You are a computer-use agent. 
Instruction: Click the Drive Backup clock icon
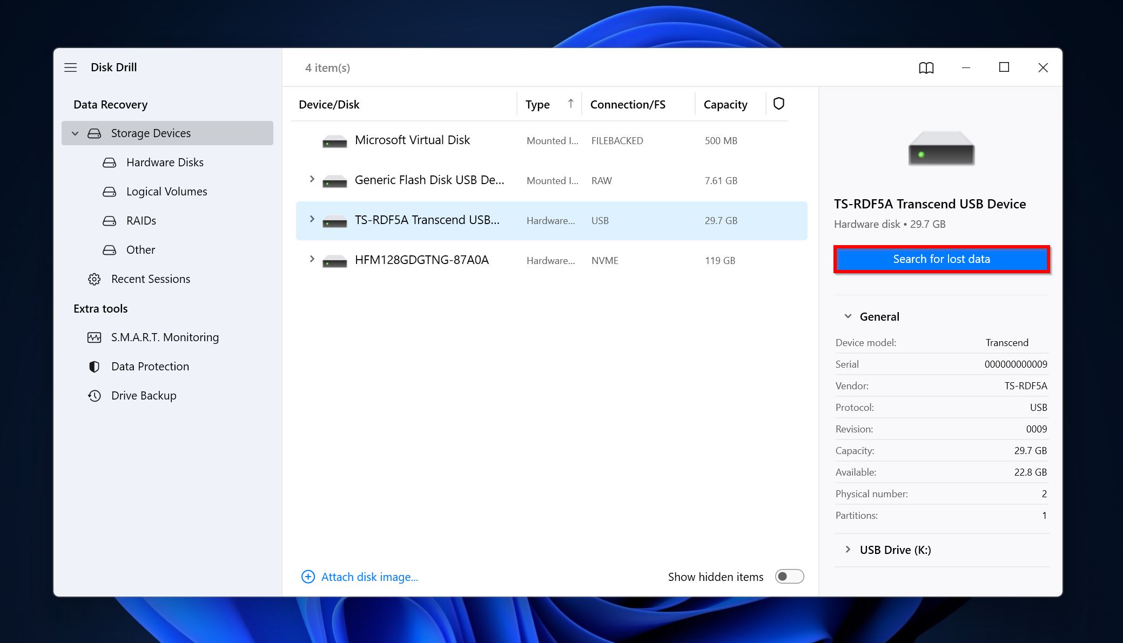(x=95, y=396)
